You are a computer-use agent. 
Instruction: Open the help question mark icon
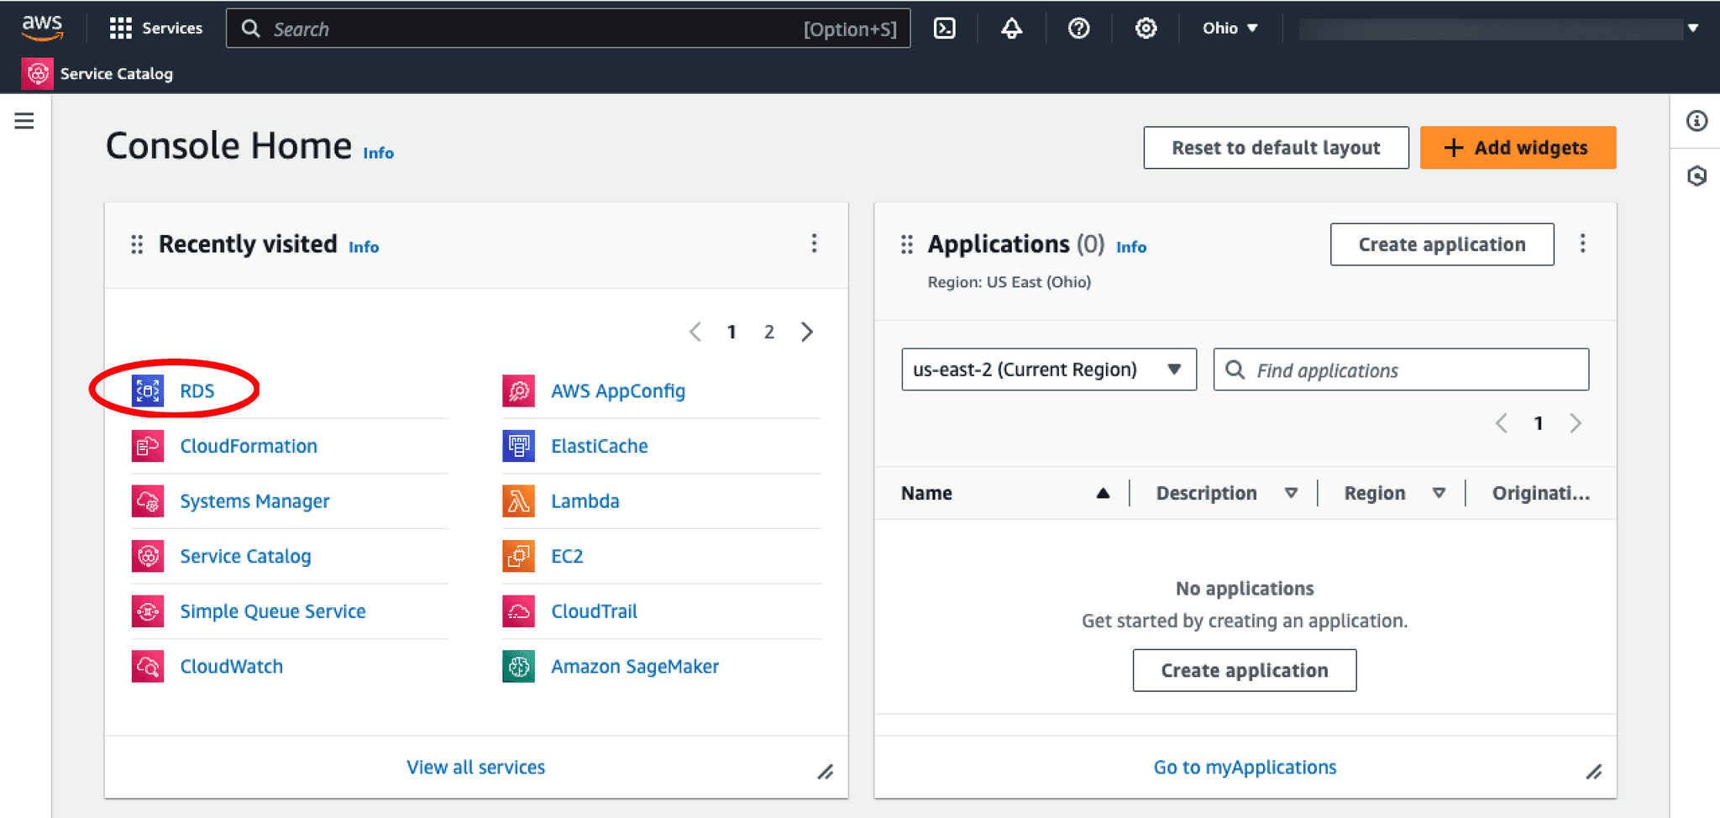tap(1079, 29)
